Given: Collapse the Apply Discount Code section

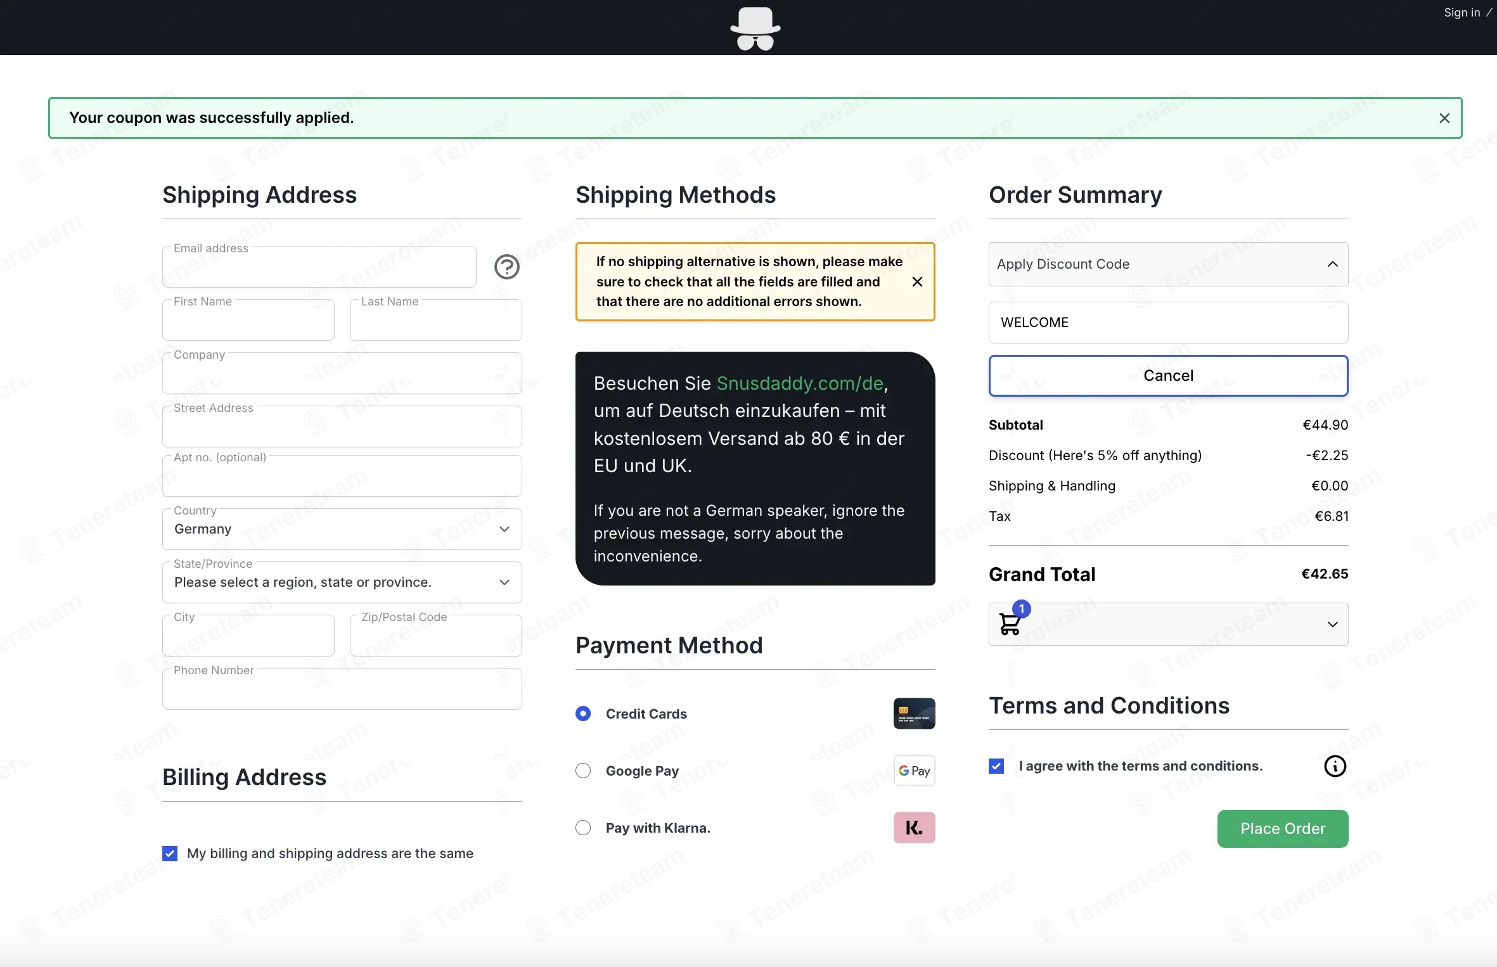Looking at the screenshot, I should (1168, 264).
